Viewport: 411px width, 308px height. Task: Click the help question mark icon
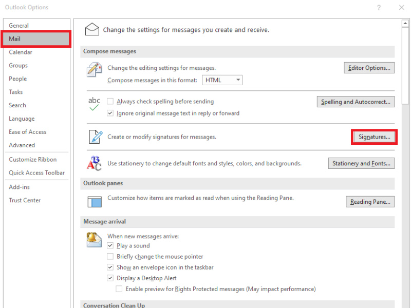point(379,8)
